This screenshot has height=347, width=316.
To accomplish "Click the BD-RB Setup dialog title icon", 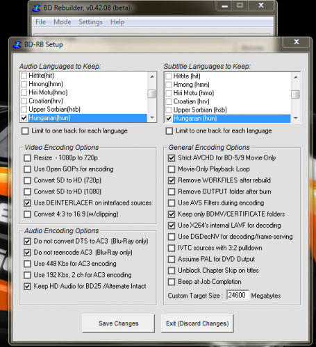I will (17, 44).
